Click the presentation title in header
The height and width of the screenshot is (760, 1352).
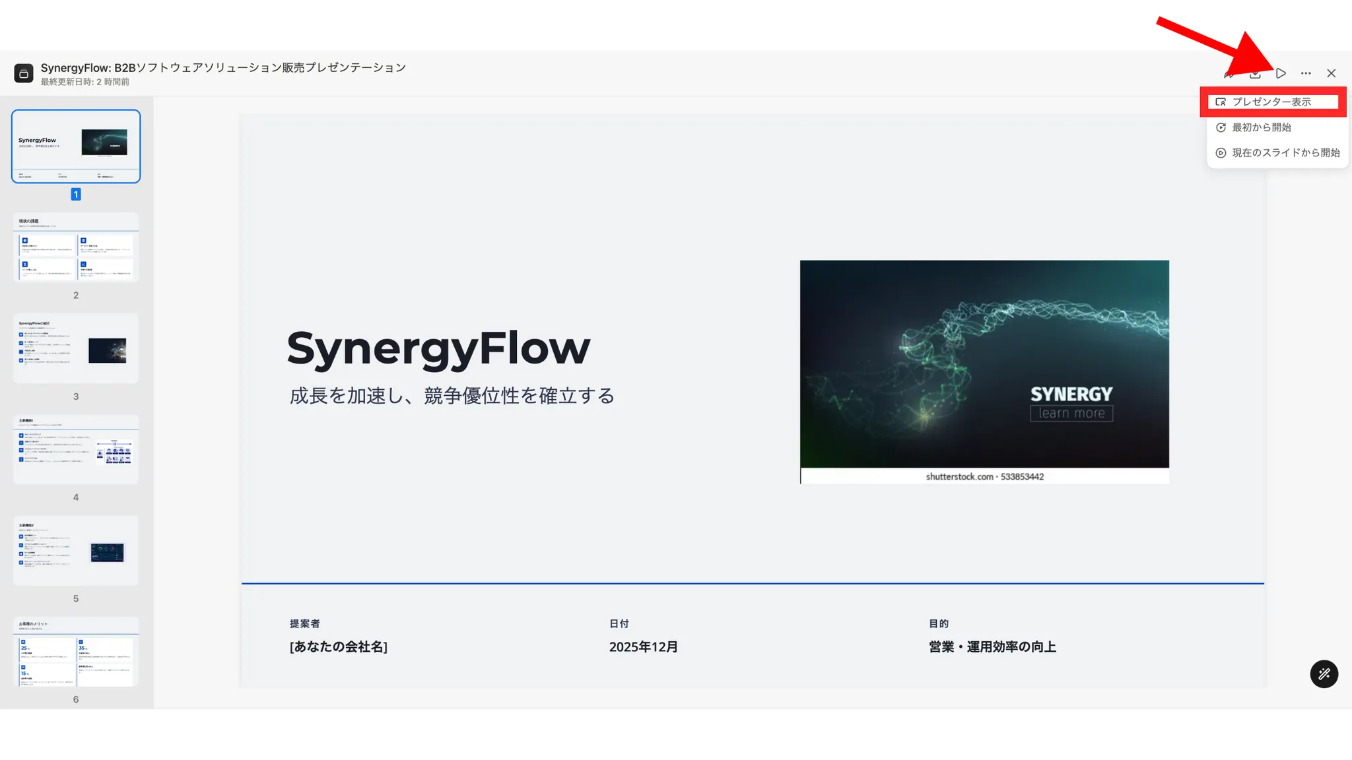(x=223, y=67)
